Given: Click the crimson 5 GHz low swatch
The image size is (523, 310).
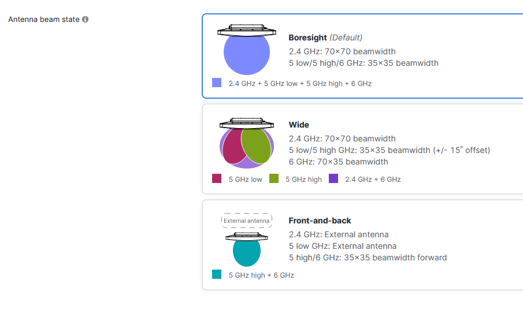Looking at the screenshot, I should tap(217, 178).
